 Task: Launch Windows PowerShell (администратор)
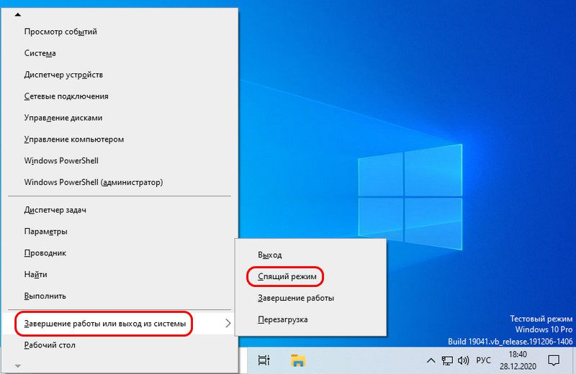(x=120, y=182)
